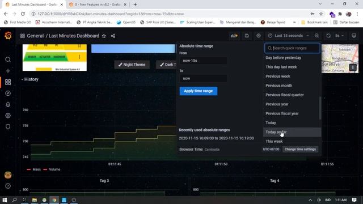Click the Night Theme button
Viewport: 363px width, 204px height.
click(x=132, y=65)
